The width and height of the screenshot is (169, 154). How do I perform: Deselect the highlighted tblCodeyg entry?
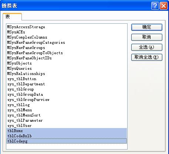coord(67,141)
